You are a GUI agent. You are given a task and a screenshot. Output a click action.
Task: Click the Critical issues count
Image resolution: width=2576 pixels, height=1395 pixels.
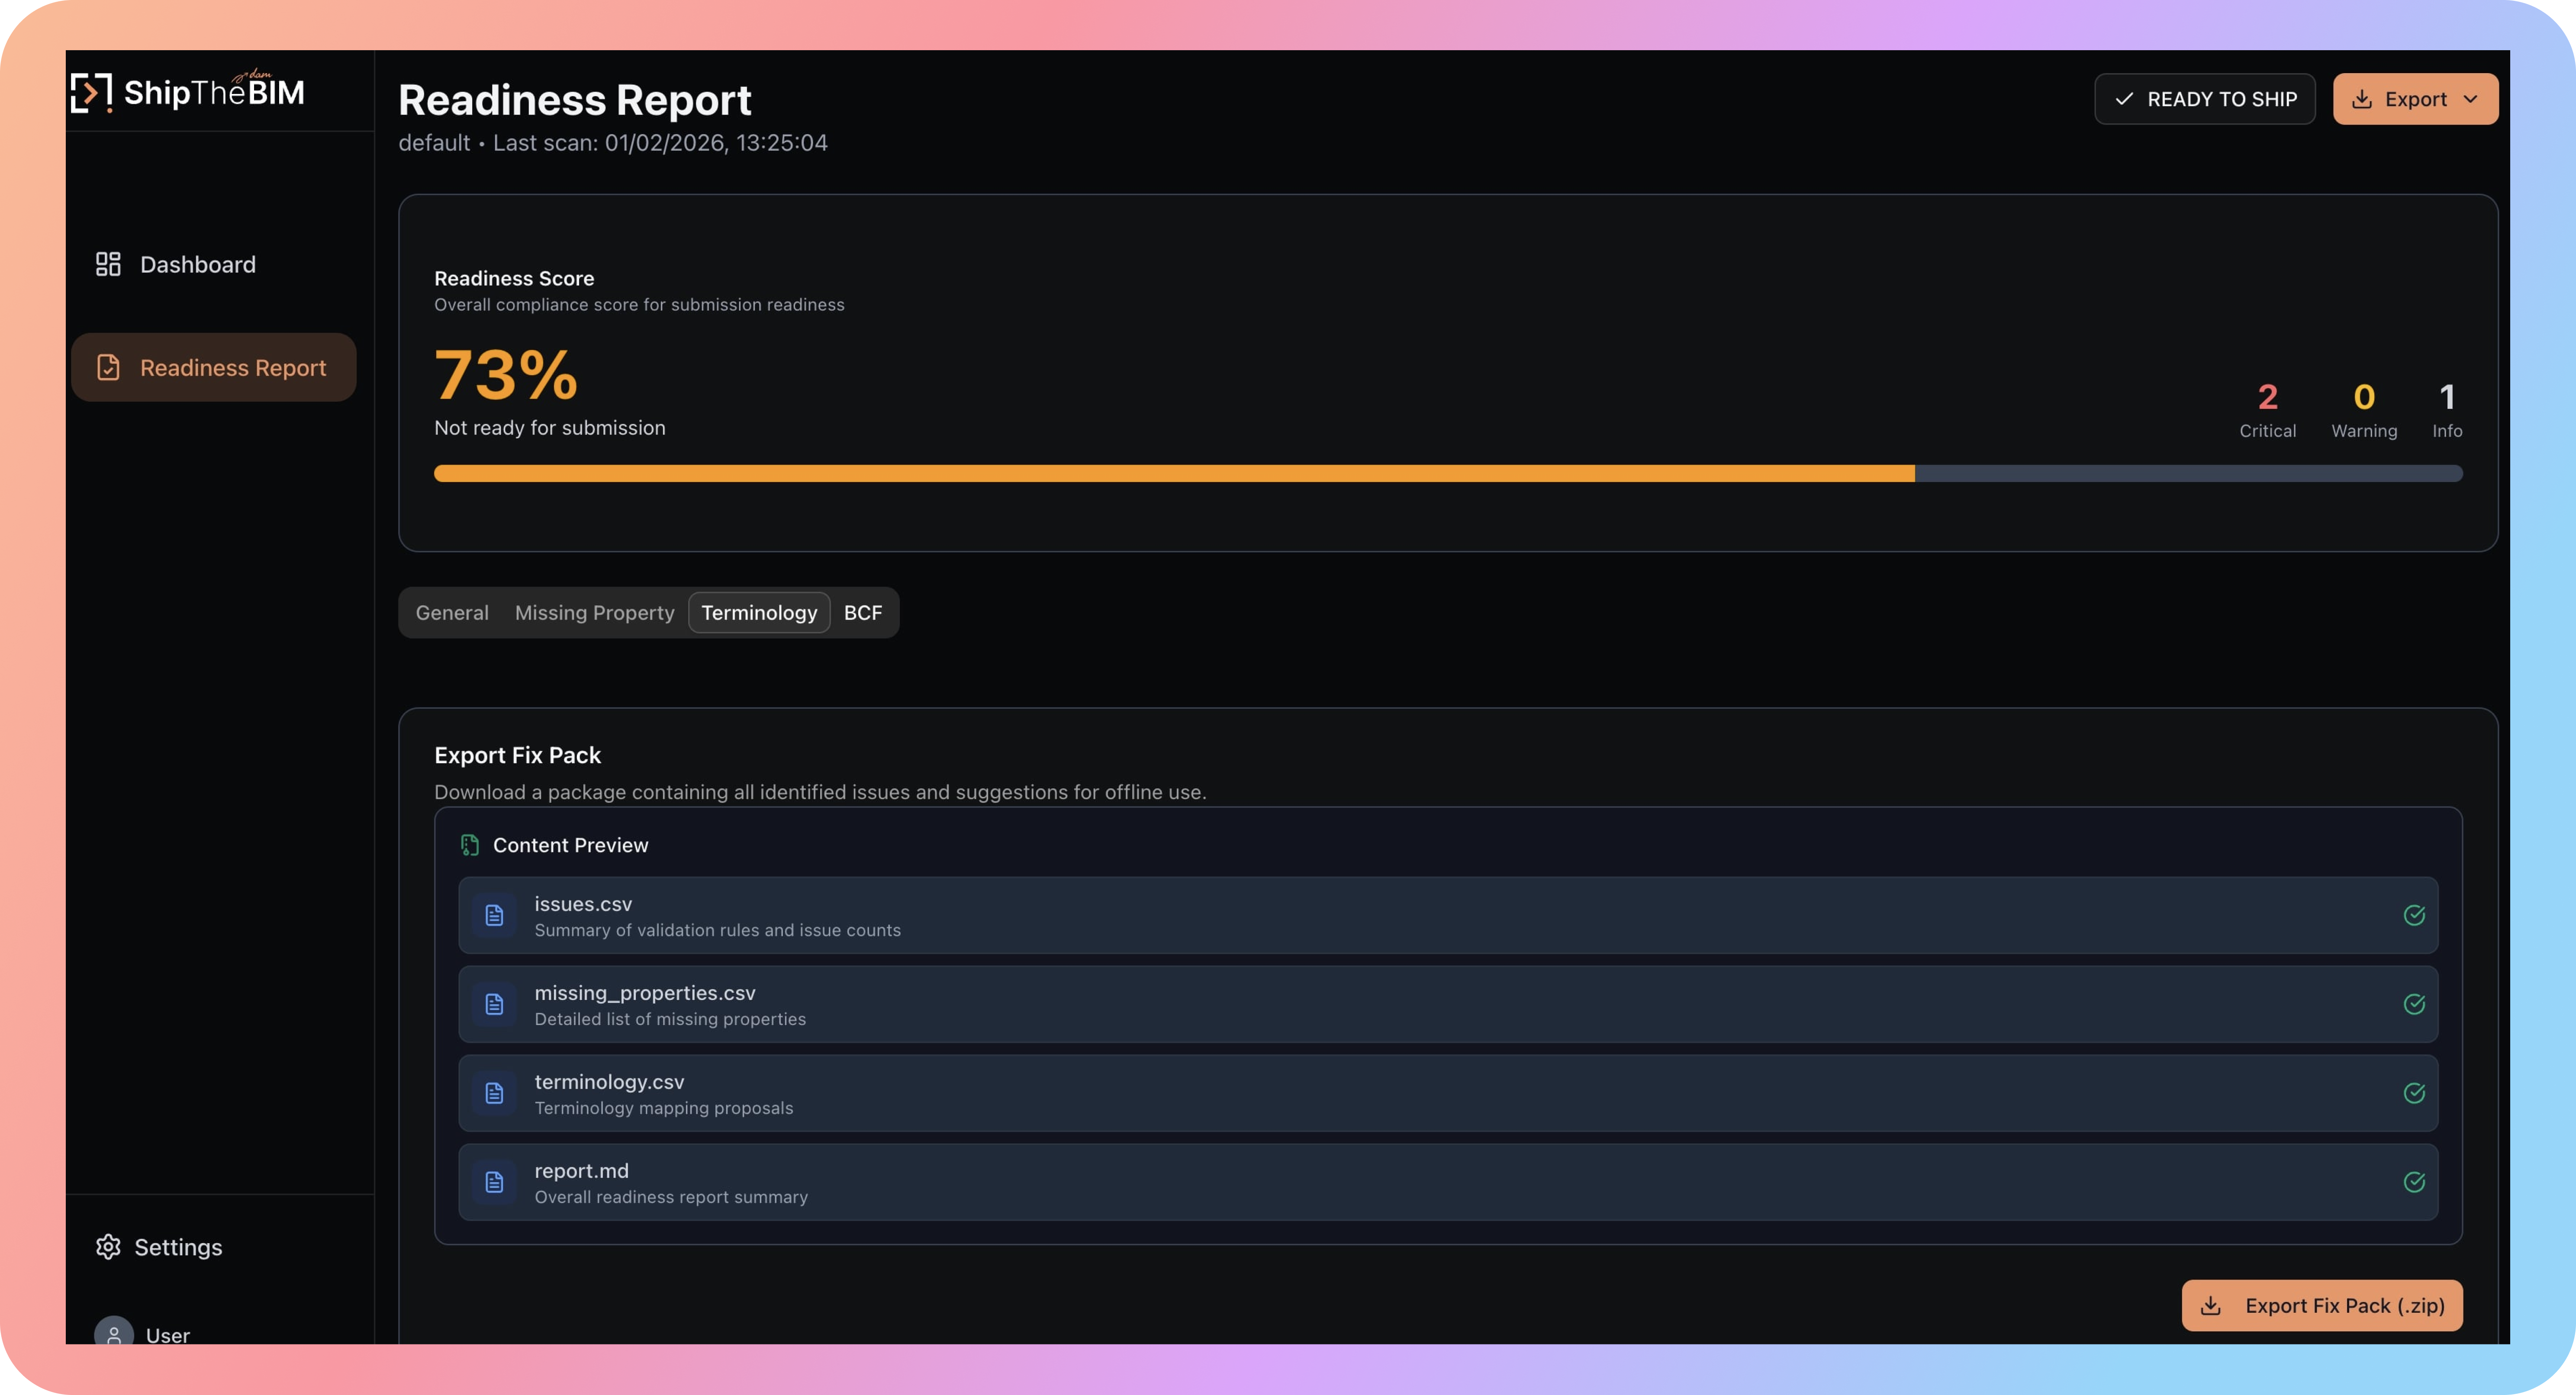point(2267,398)
